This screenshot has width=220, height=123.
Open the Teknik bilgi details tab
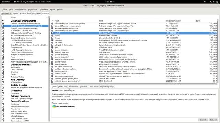(x=63, y=87)
